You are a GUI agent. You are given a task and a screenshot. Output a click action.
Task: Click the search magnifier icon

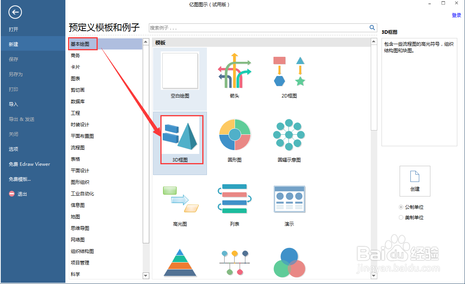coord(372,28)
